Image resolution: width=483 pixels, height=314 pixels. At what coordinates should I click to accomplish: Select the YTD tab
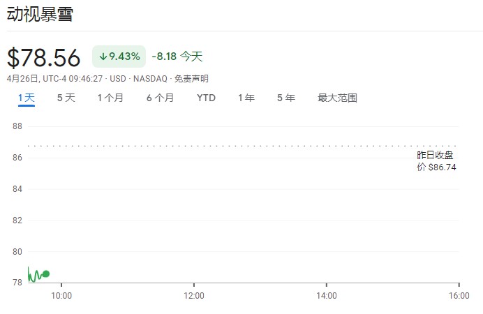[x=206, y=98]
